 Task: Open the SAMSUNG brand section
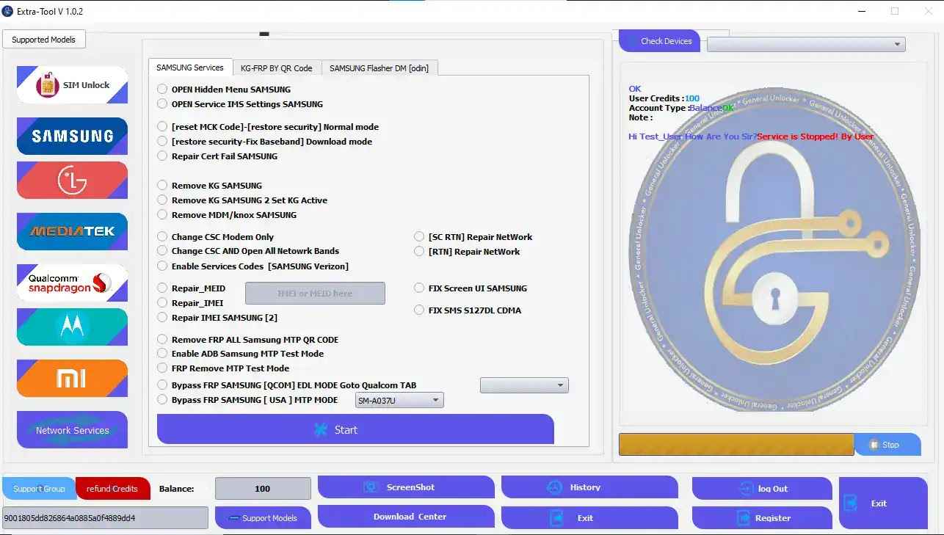pyautogui.click(x=72, y=136)
